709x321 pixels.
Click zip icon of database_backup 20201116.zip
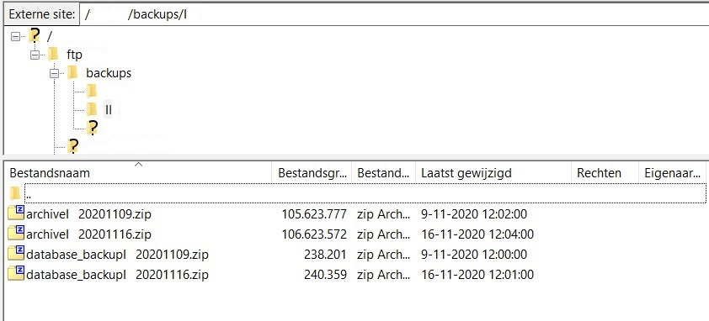tap(16, 274)
